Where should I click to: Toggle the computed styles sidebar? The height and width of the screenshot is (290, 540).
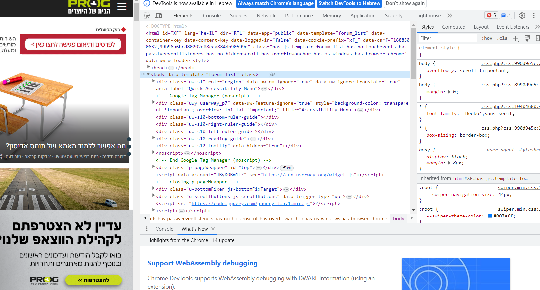[x=538, y=38]
